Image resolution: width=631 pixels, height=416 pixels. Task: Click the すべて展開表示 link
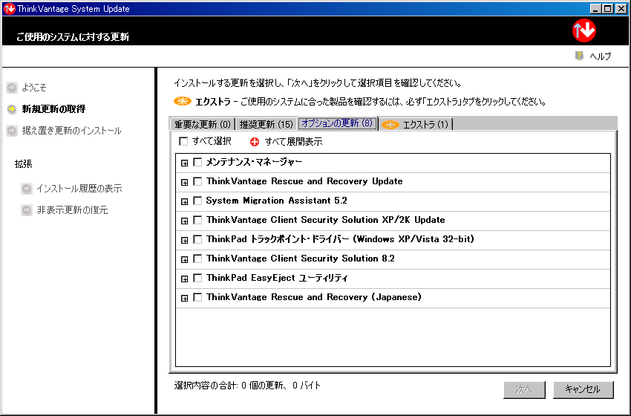[x=293, y=142]
